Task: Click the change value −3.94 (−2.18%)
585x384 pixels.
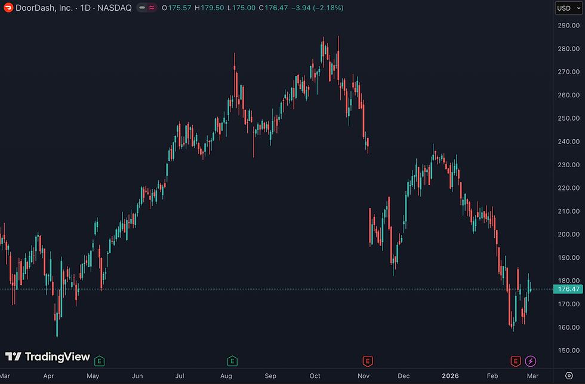Action: click(x=317, y=8)
